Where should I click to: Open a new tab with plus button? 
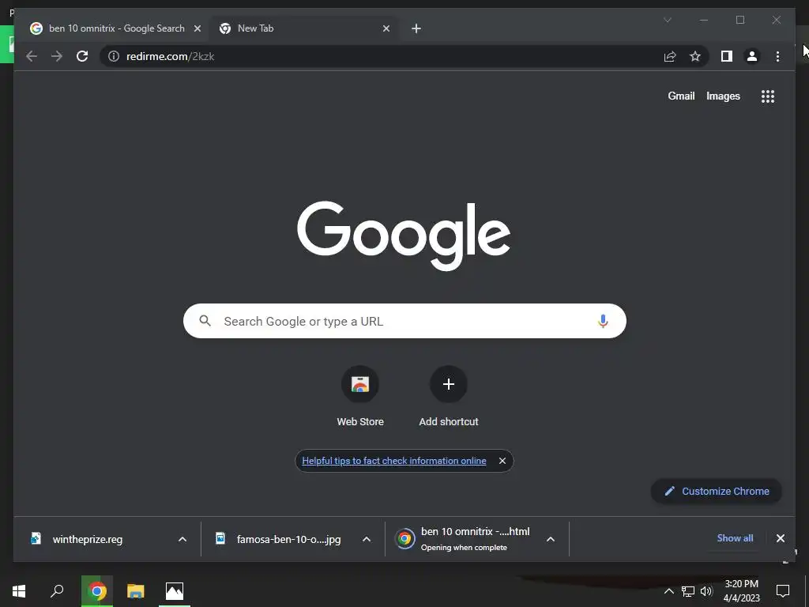[416, 29]
